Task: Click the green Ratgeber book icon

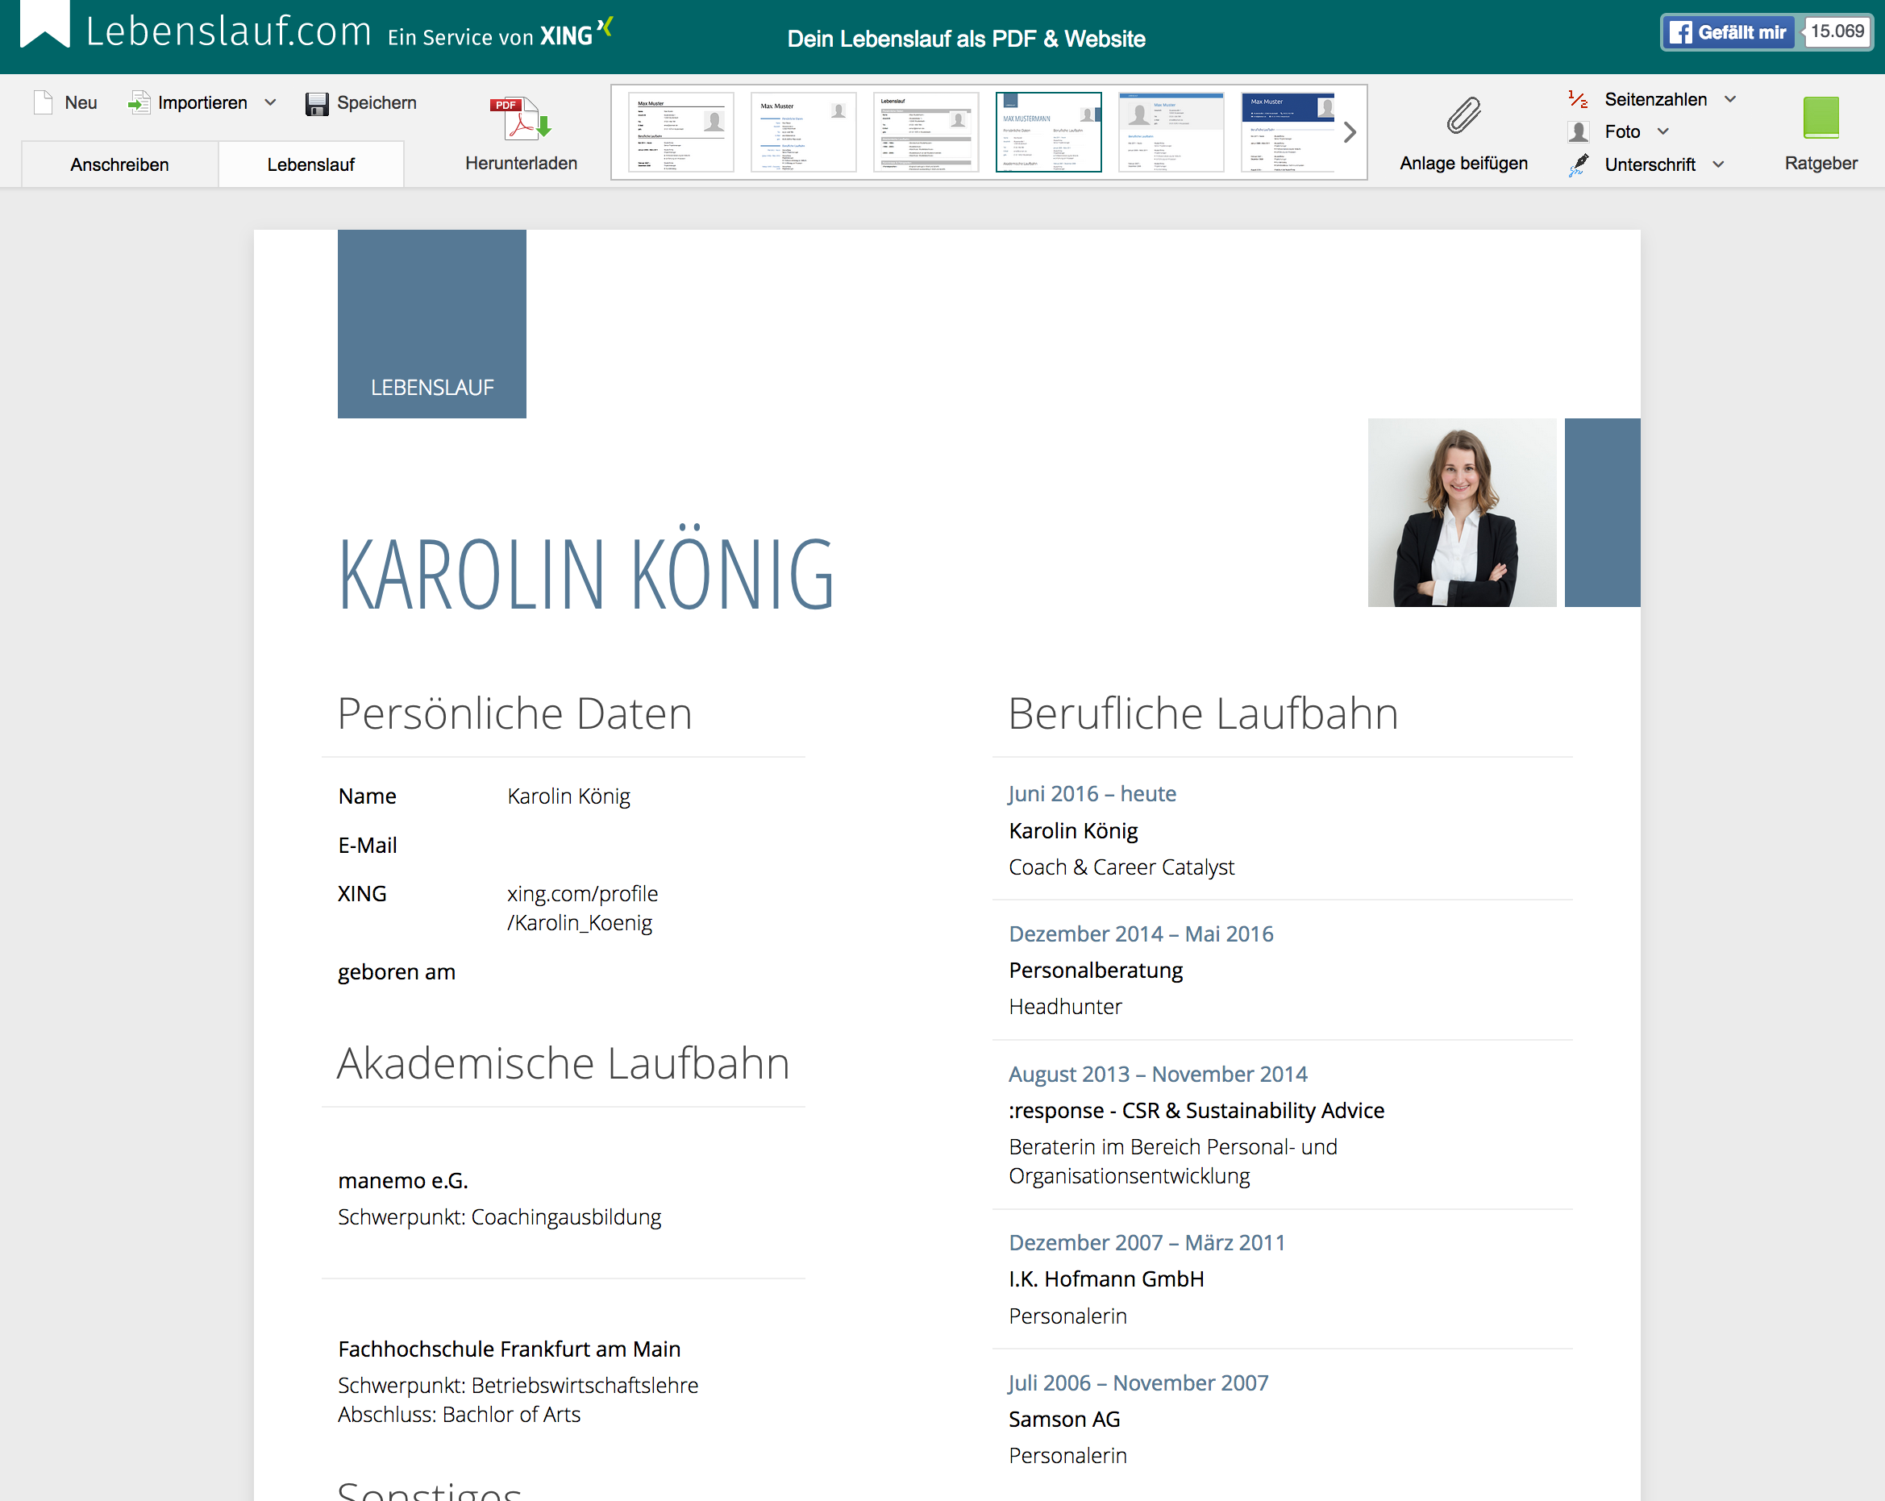Action: [1821, 118]
